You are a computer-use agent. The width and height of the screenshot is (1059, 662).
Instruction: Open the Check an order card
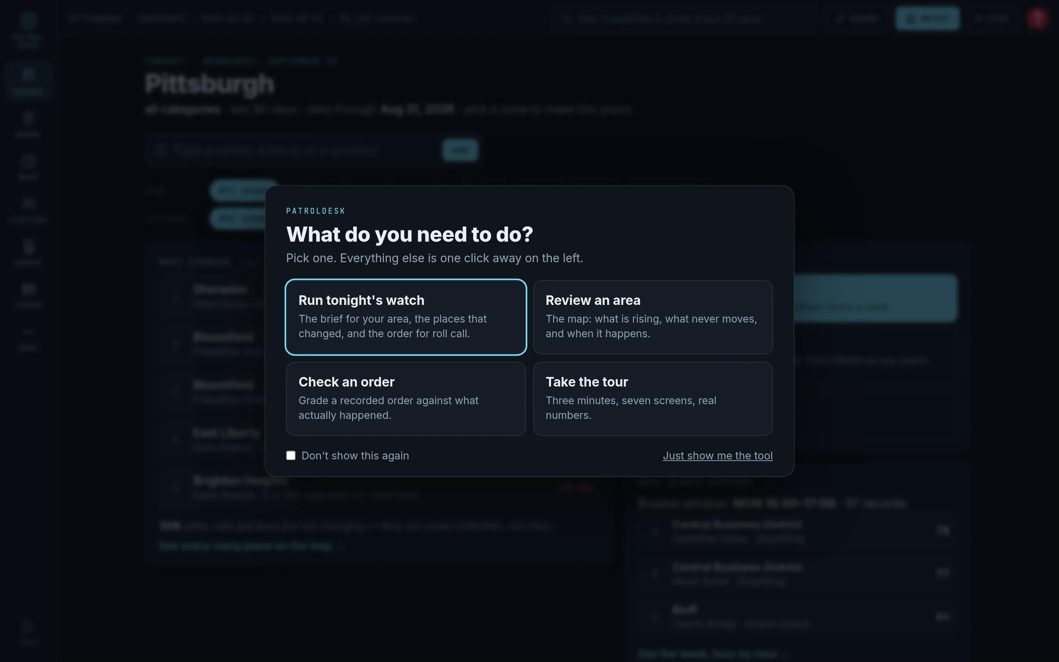coord(406,398)
